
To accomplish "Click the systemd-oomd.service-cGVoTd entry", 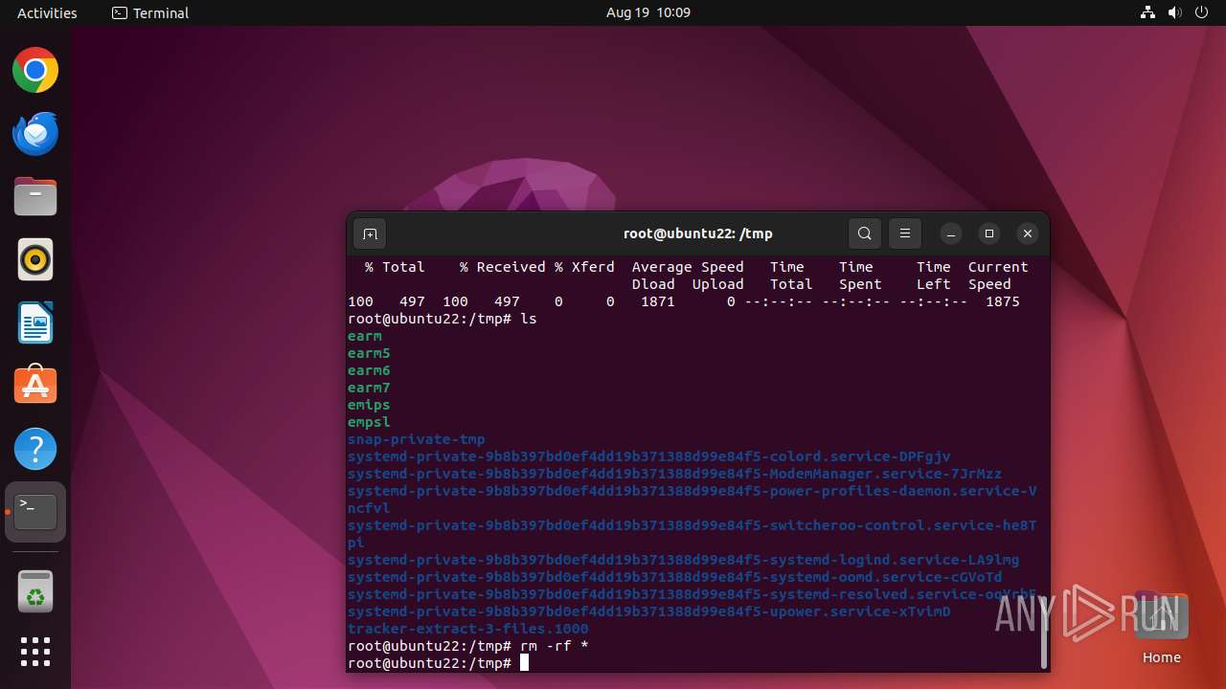I will point(675,577).
